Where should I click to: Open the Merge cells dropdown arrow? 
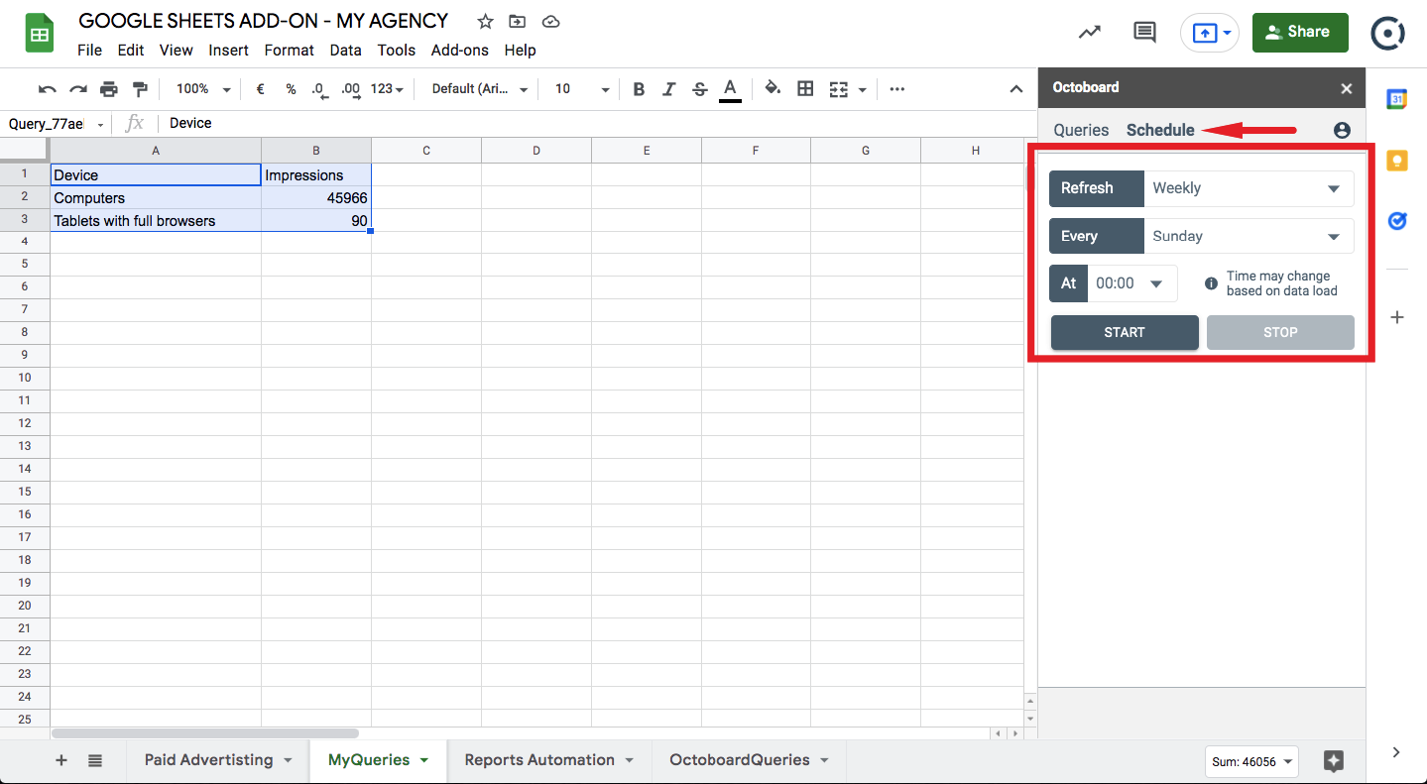click(x=862, y=89)
